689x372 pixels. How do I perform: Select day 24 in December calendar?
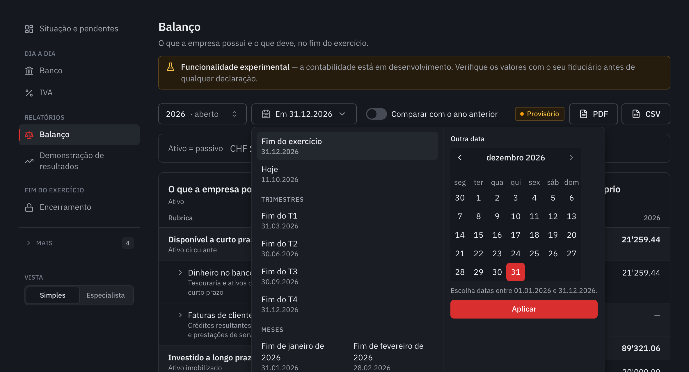[x=516, y=253]
